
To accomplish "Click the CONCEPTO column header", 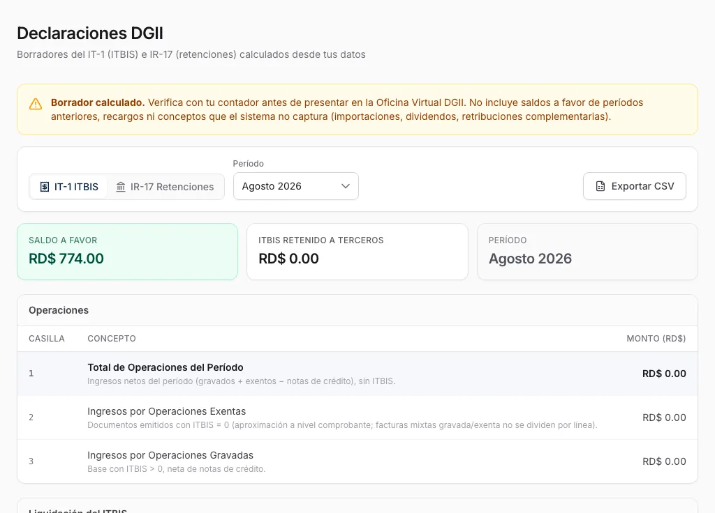I will [112, 339].
